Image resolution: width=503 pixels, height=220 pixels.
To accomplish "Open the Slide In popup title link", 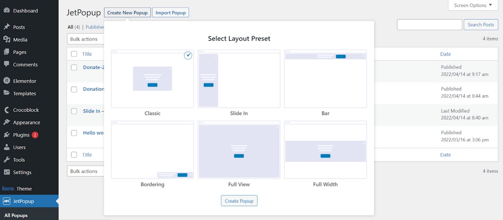I will pos(93,111).
